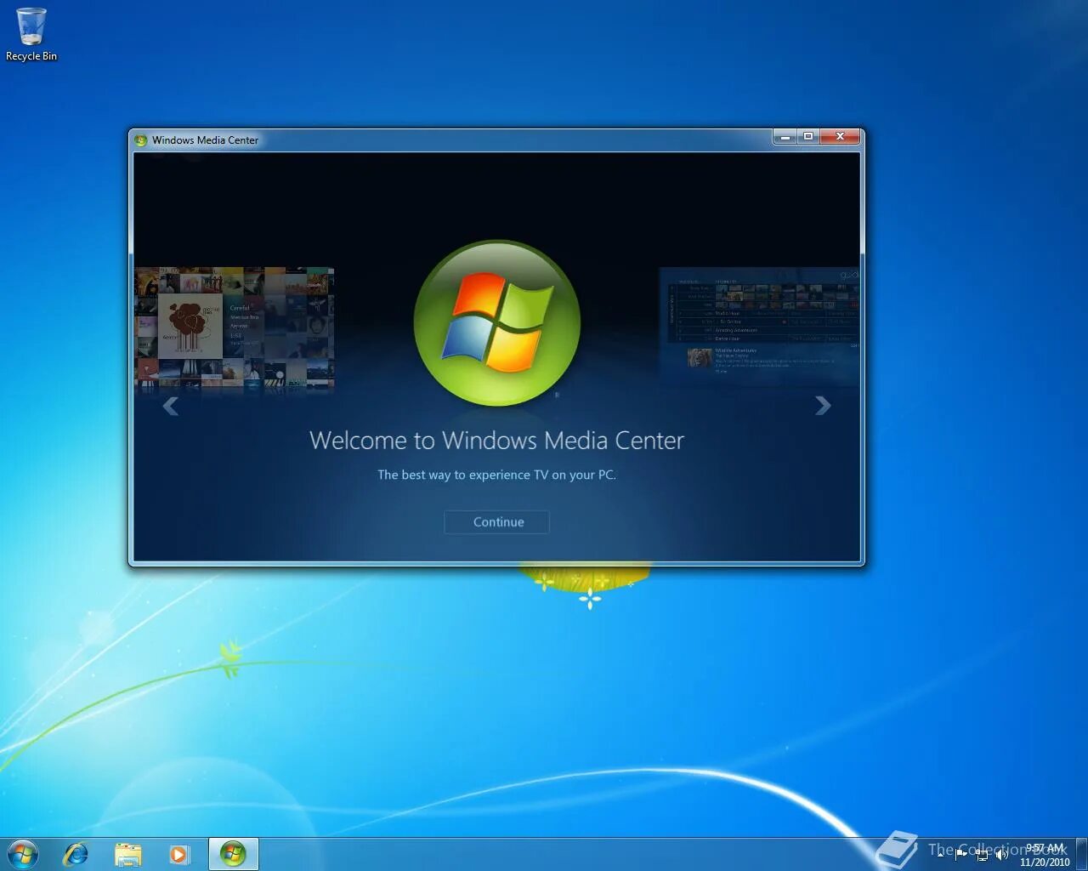
Task: Minimize the Windows Media Center window
Action: pyautogui.click(x=785, y=137)
